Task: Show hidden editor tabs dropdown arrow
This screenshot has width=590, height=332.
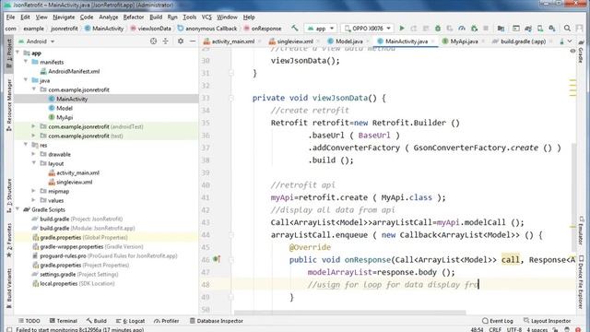Action: click(570, 41)
